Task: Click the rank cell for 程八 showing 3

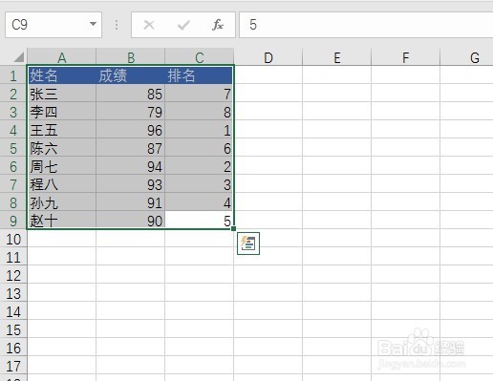Action: click(x=200, y=184)
